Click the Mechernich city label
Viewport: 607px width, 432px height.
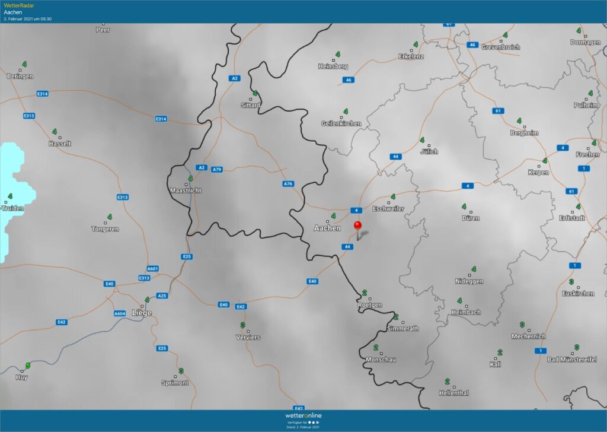528,336
